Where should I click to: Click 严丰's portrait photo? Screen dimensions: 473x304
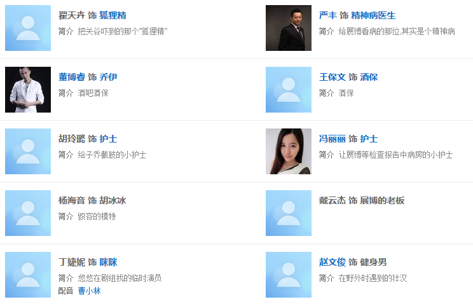tap(289, 28)
